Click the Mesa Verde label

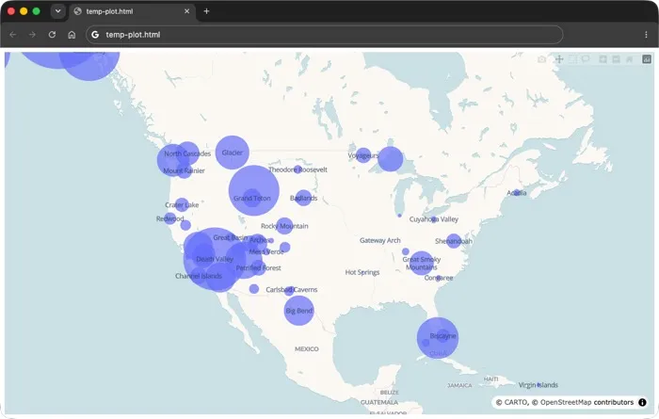pos(266,251)
